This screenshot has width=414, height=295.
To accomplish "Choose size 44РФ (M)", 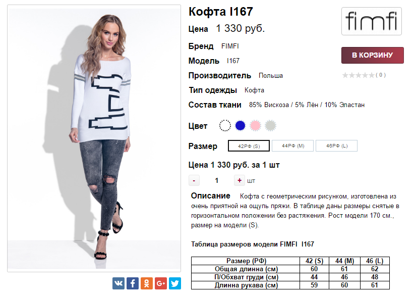I will (293, 146).
